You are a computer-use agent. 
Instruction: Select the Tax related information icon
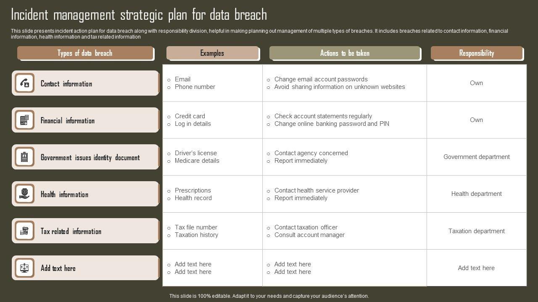24,231
